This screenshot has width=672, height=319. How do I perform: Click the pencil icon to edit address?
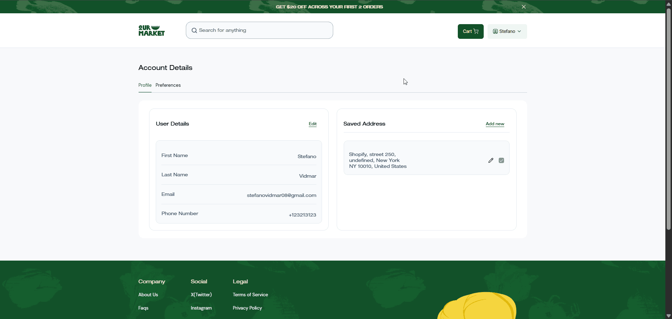pos(491,161)
